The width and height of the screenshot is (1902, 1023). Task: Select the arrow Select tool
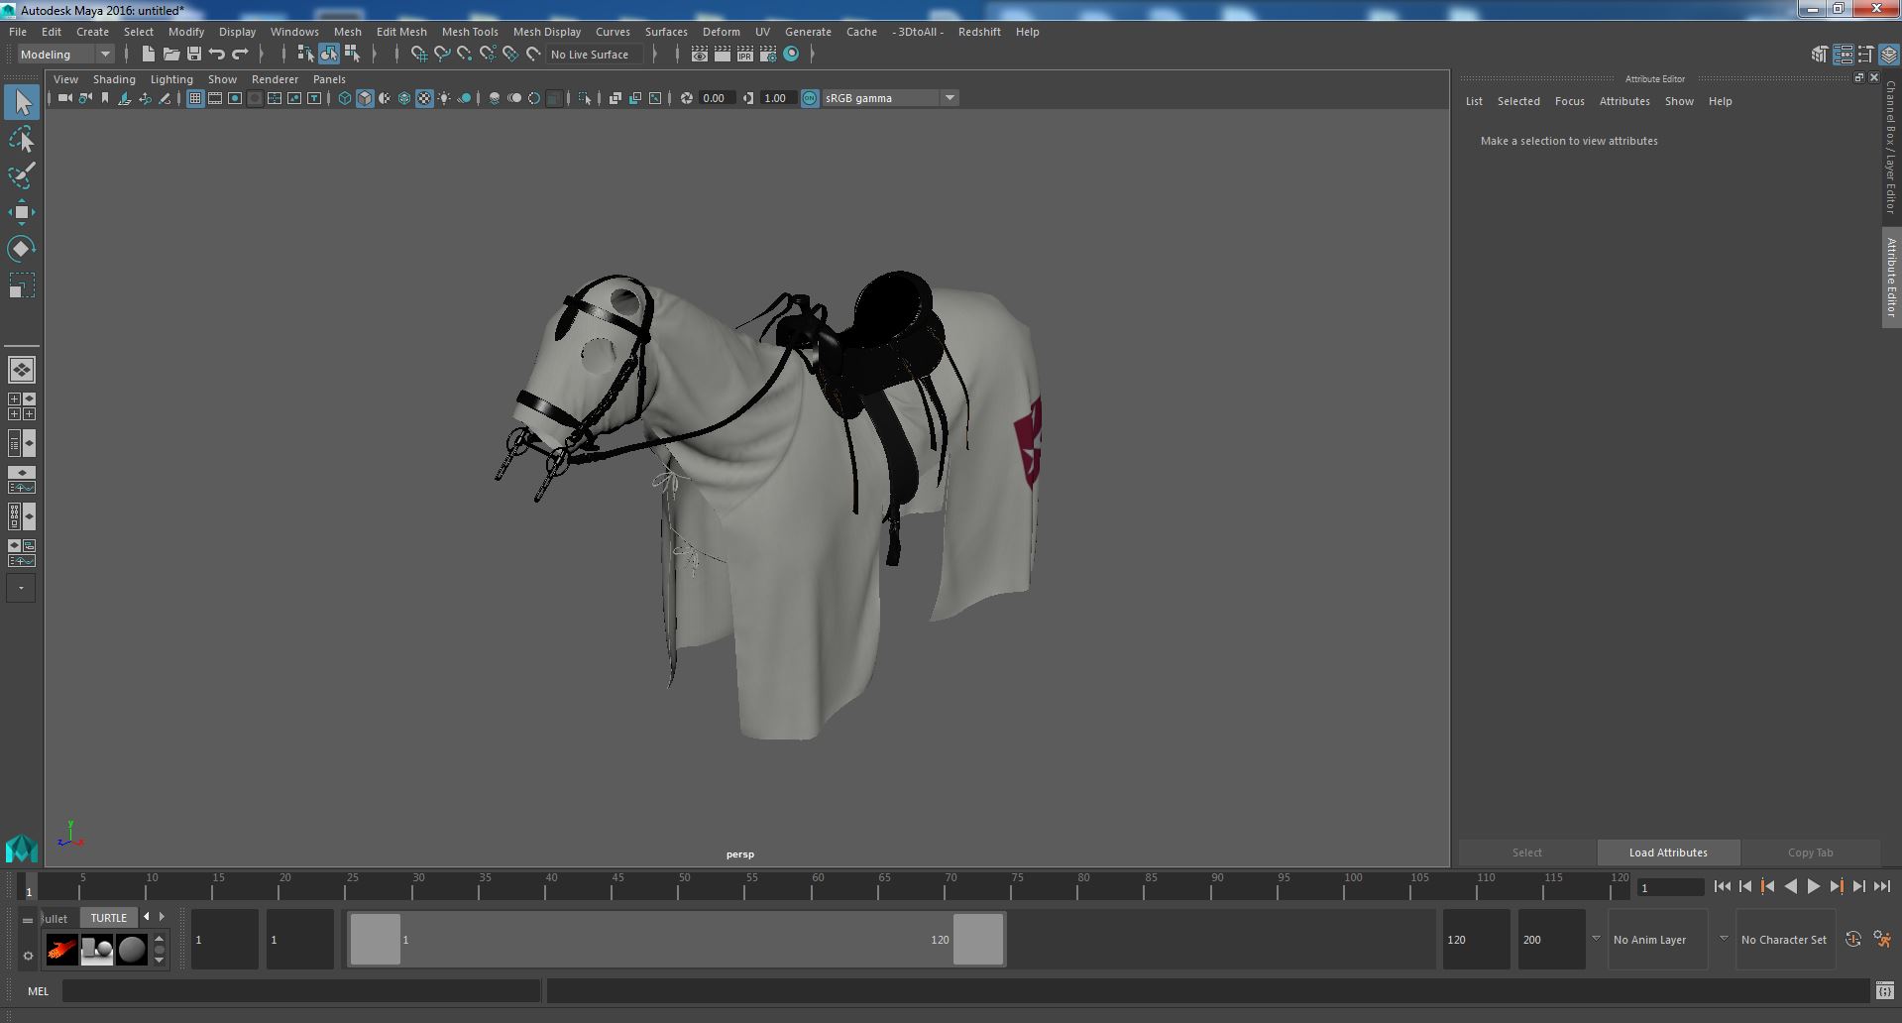point(22,102)
